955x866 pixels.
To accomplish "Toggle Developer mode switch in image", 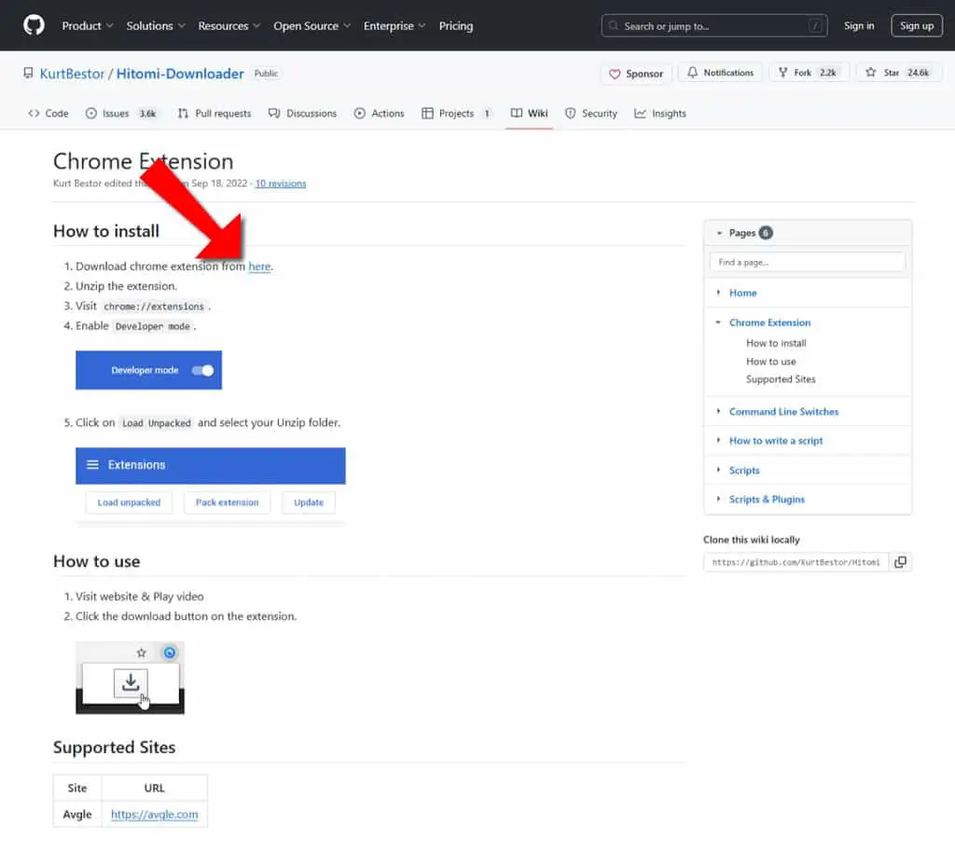I will 202,370.
